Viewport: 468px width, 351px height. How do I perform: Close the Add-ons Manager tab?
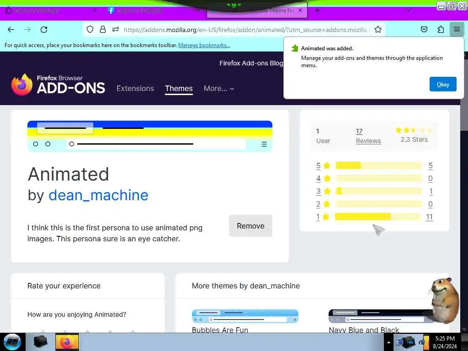coord(94,11)
